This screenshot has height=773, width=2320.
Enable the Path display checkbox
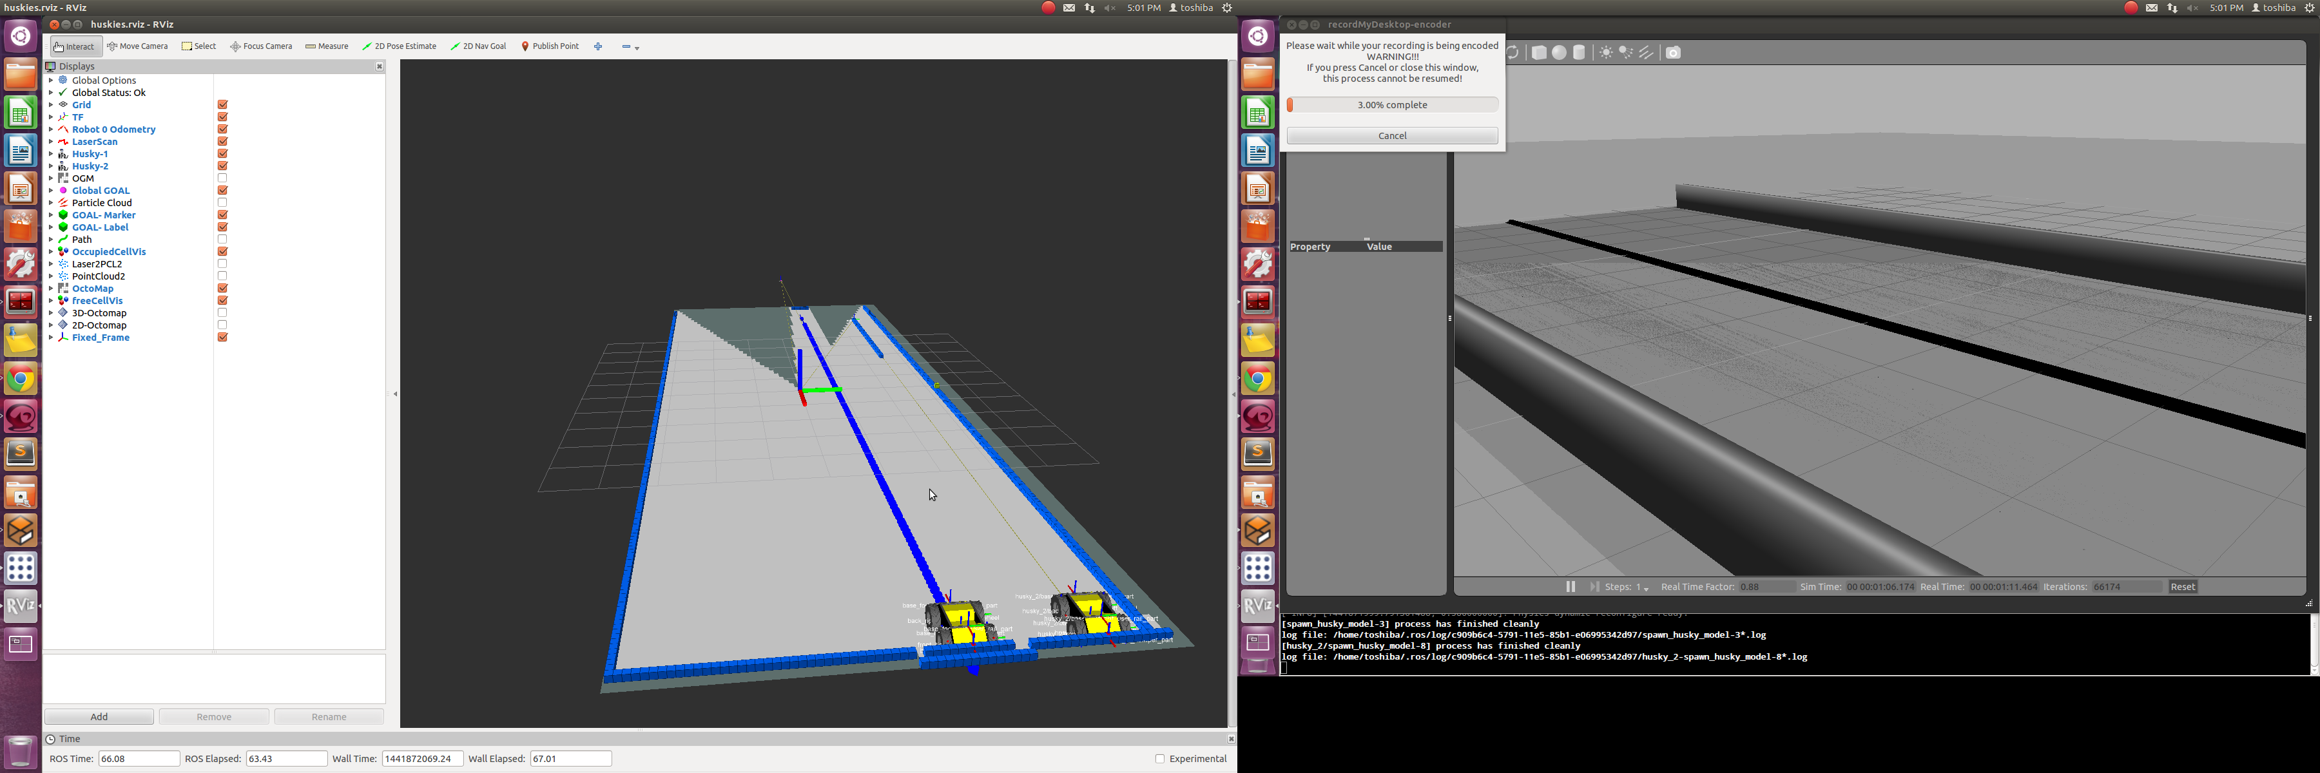tap(222, 240)
